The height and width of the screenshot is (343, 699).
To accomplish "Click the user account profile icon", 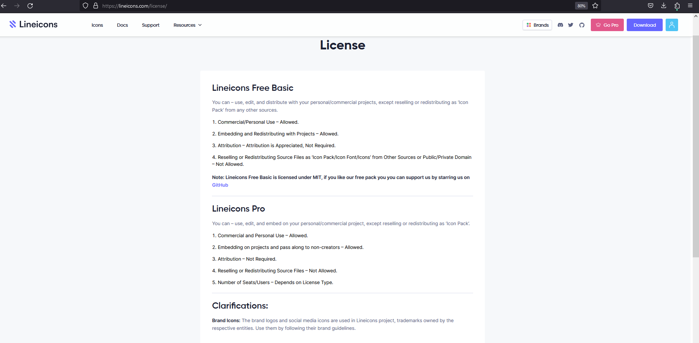I will click(x=671, y=25).
